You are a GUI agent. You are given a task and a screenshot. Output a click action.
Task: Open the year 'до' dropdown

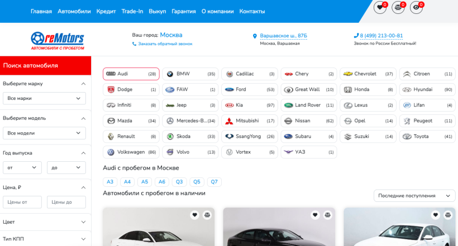tap(66, 167)
